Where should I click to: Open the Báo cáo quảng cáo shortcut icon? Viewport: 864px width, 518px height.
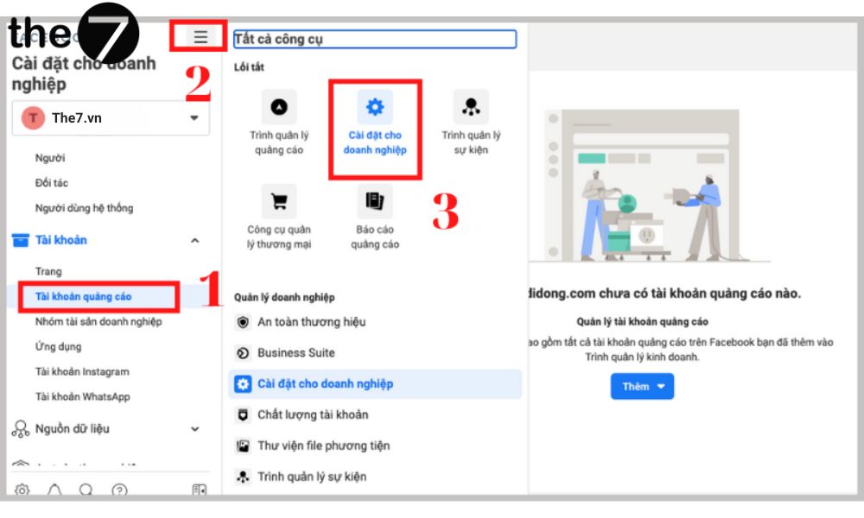[x=375, y=201]
